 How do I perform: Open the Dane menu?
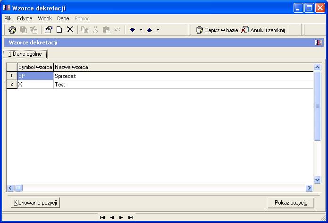[63, 18]
